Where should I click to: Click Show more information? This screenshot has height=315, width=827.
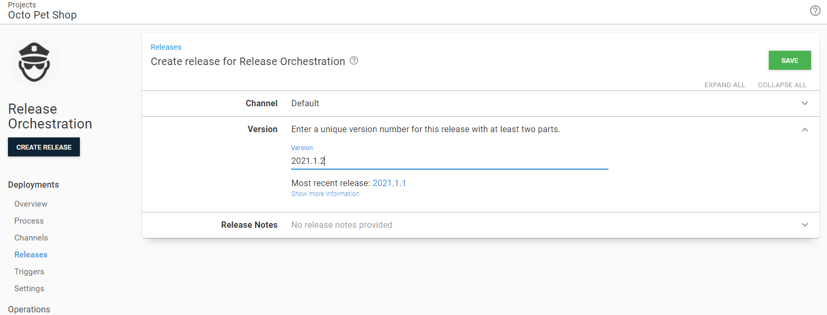point(325,193)
